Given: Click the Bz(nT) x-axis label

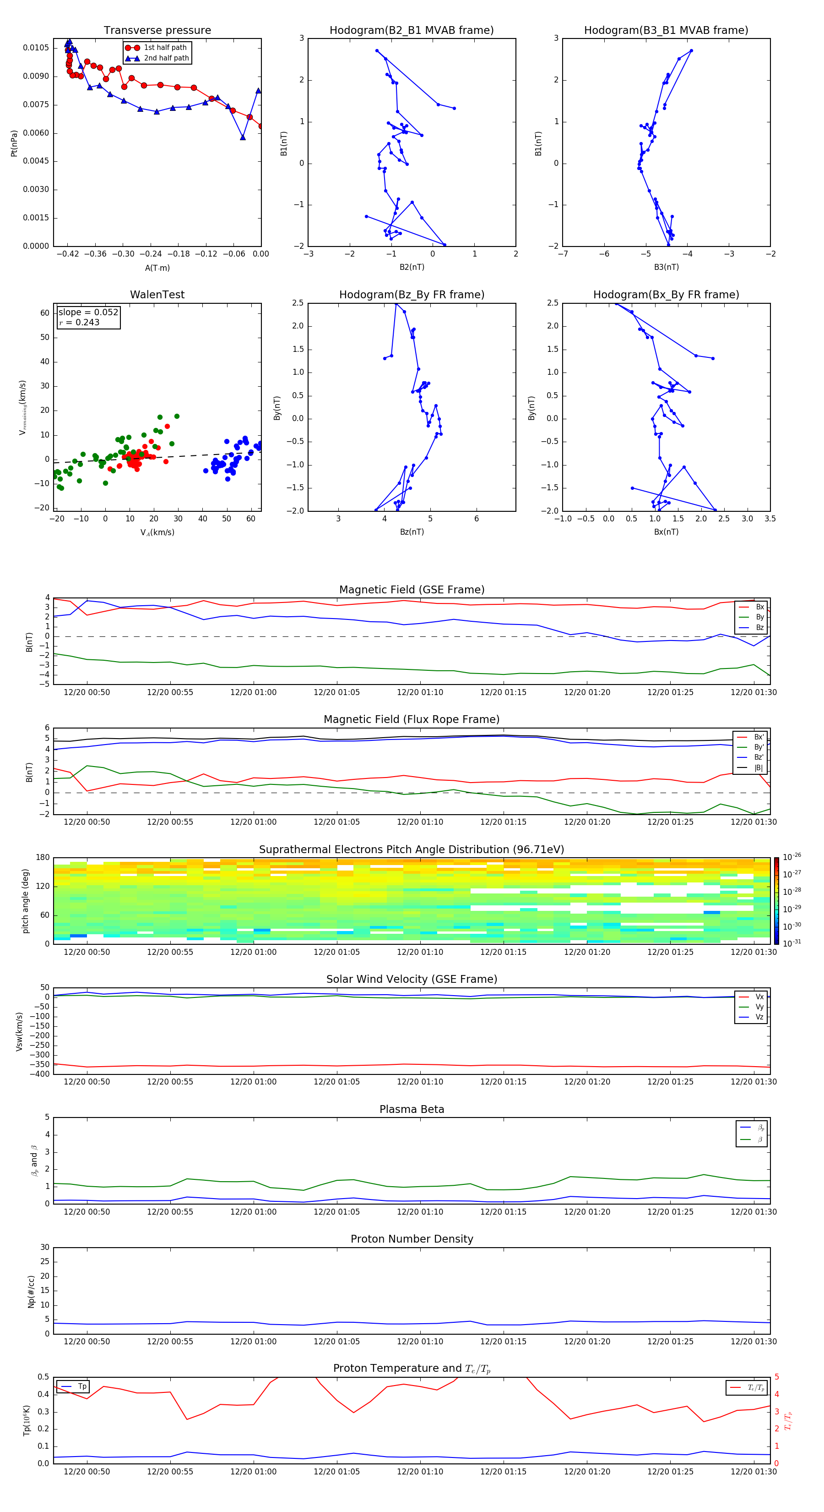Looking at the screenshot, I should tap(412, 532).
